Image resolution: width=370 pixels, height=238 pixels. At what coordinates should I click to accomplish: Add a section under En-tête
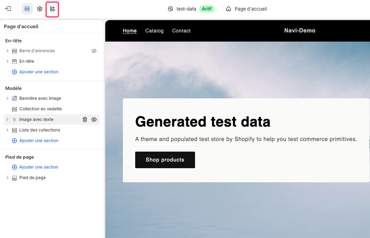pyautogui.click(x=39, y=72)
